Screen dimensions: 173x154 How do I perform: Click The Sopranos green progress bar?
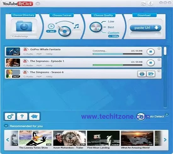(118, 65)
